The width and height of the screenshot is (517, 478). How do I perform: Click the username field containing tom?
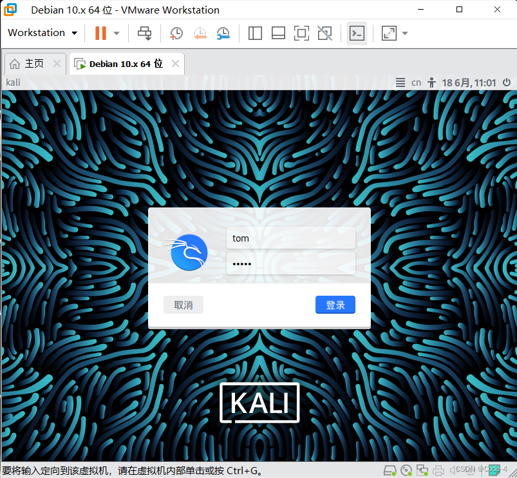pyautogui.click(x=291, y=238)
